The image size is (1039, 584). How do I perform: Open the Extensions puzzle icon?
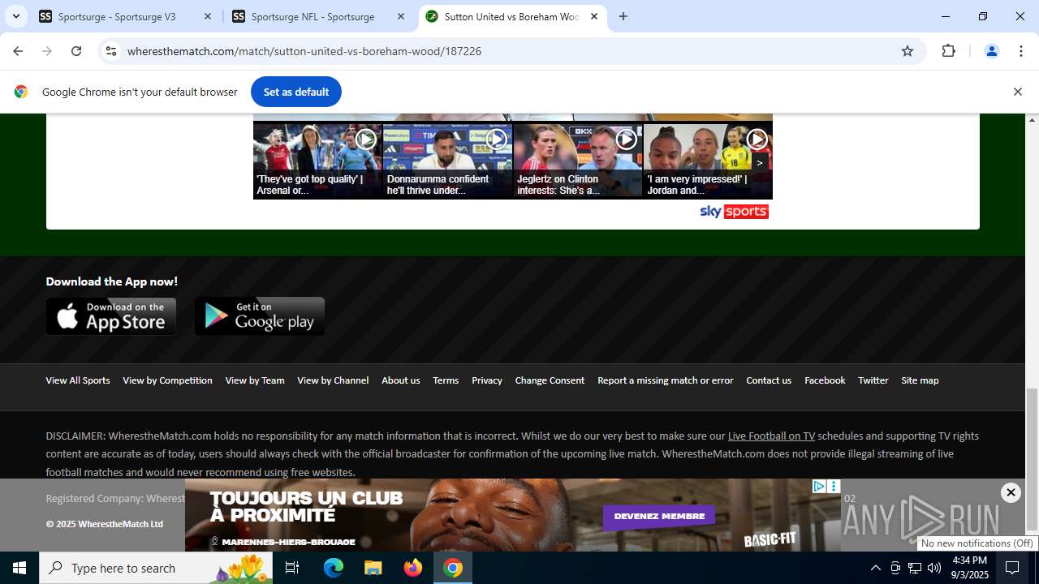(x=948, y=51)
